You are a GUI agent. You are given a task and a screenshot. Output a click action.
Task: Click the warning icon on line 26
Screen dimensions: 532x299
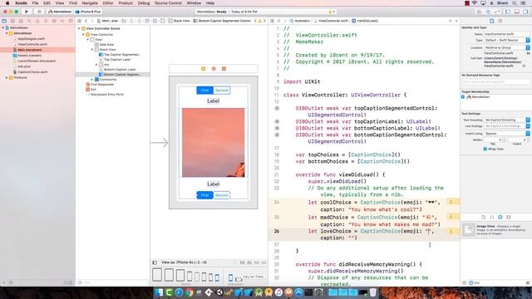coord(451,231)
